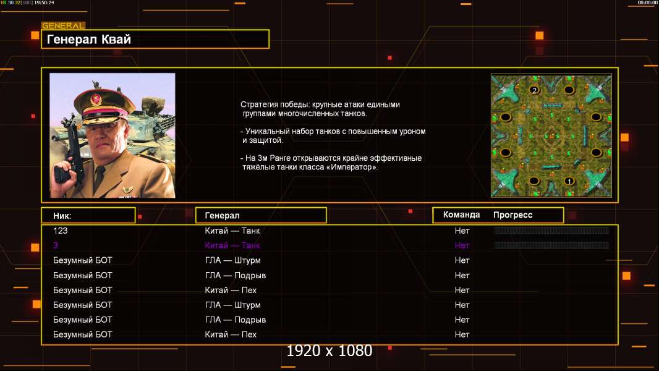Click start position marker 1 on the map
The height and width of the screenshot is (371, 659).
click(x=569, y=181)
